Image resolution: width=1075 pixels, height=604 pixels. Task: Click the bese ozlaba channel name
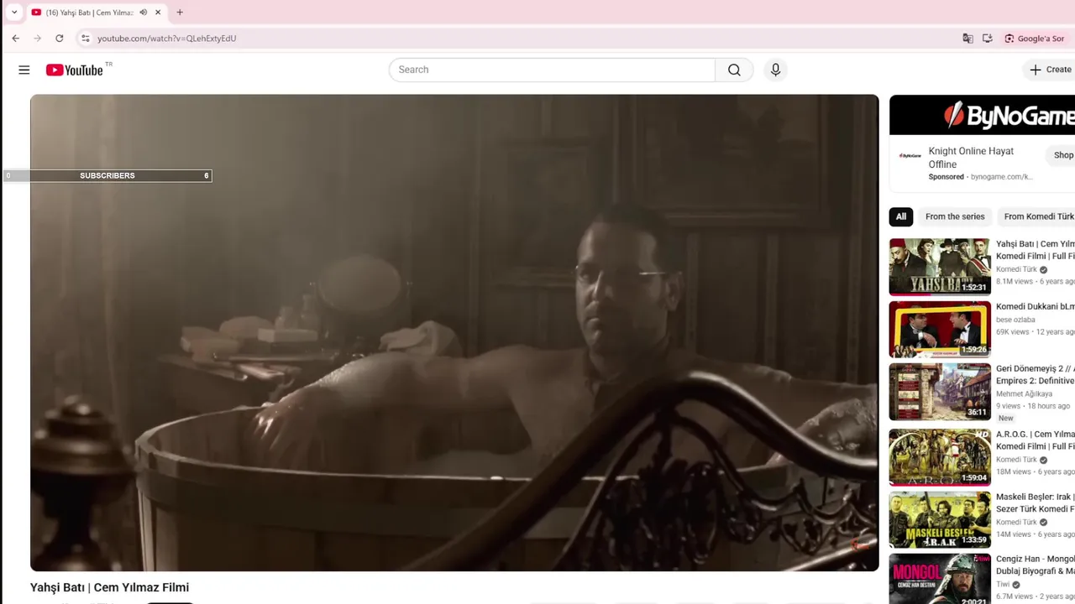(x=1015, y=320)
